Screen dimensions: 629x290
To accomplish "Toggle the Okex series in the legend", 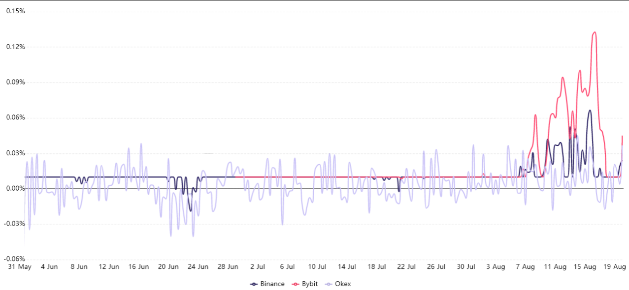I will click(x=338, y=284).
